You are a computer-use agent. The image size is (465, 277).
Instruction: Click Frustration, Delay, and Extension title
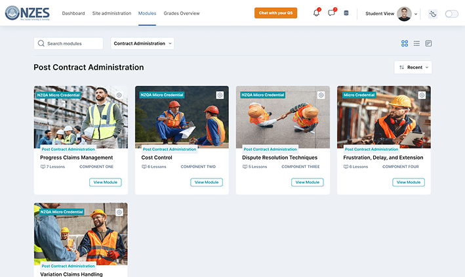click(x=383, y=158)
